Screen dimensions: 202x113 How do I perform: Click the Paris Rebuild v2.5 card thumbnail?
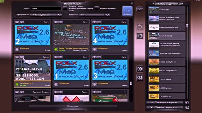tap(33, 70)
